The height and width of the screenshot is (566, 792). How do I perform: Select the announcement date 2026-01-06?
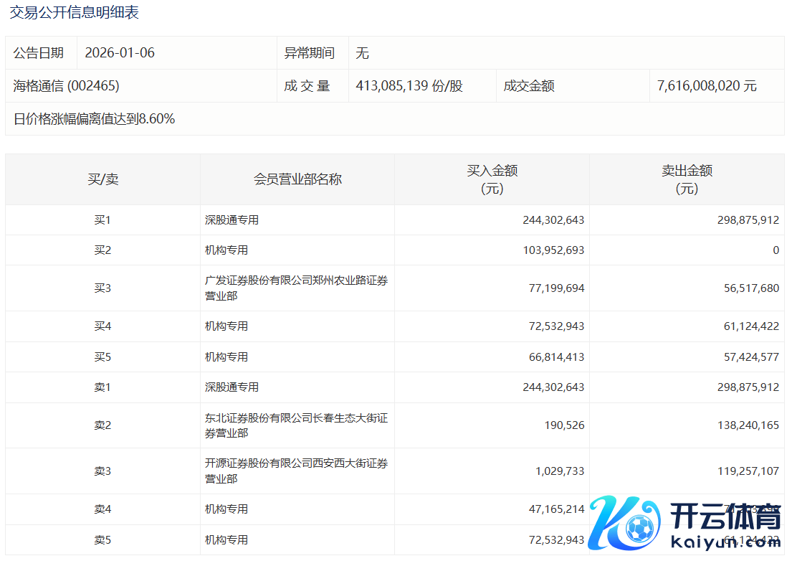[x=120, y=53]
